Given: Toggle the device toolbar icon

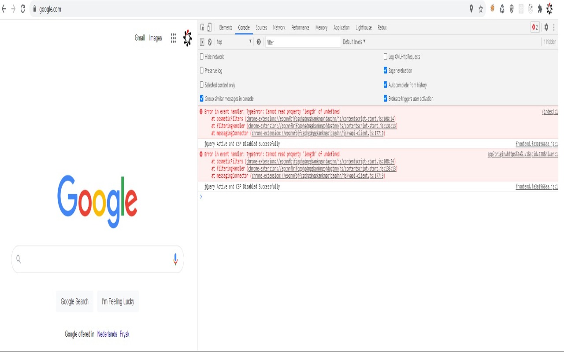Looking at the screenshot, I should (210, 27).
